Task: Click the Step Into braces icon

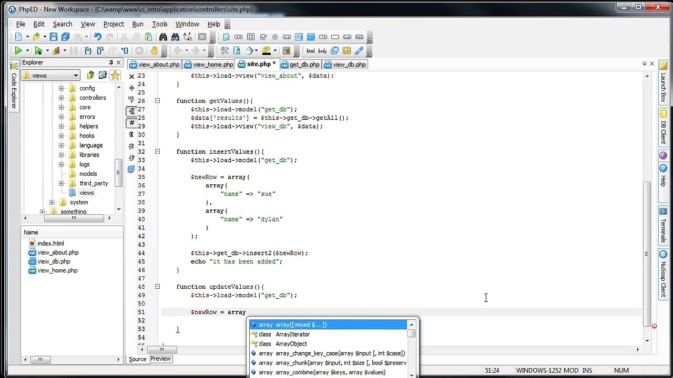Action: pyautogui.click(x=88, y=50)
